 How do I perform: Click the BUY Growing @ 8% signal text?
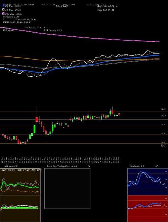click(53, 30)
